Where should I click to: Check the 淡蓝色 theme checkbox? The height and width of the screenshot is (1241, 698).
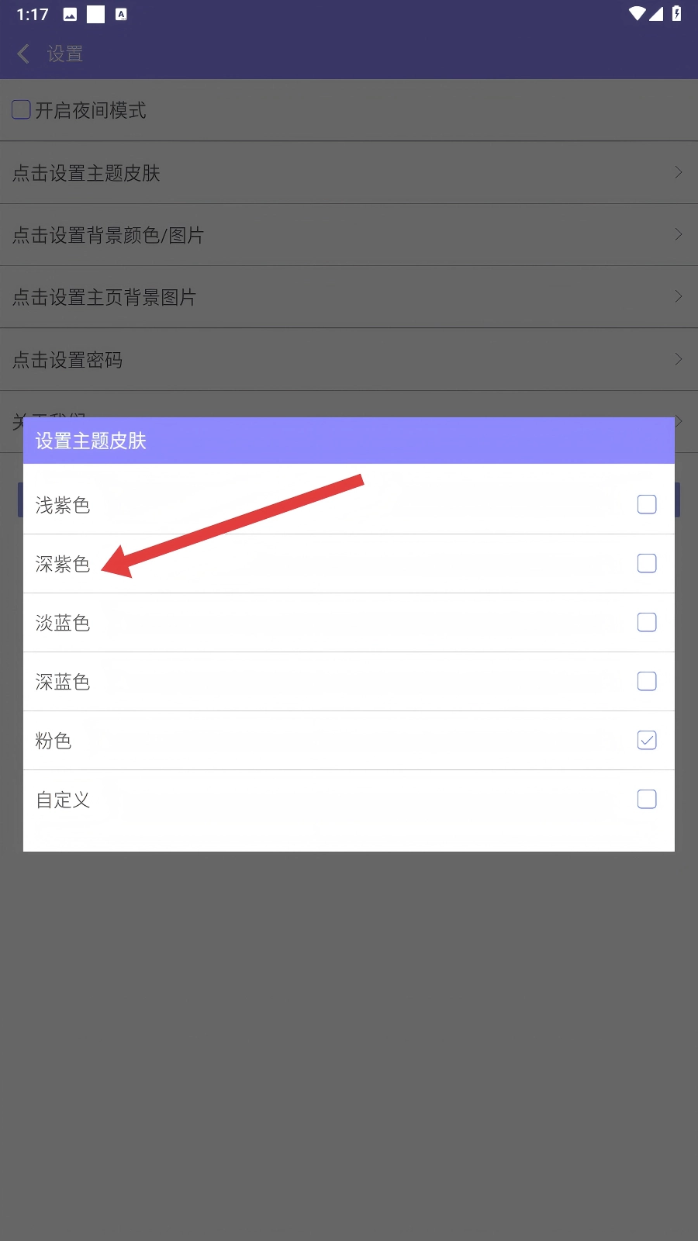pyautogui.click(x=647, y=622)
